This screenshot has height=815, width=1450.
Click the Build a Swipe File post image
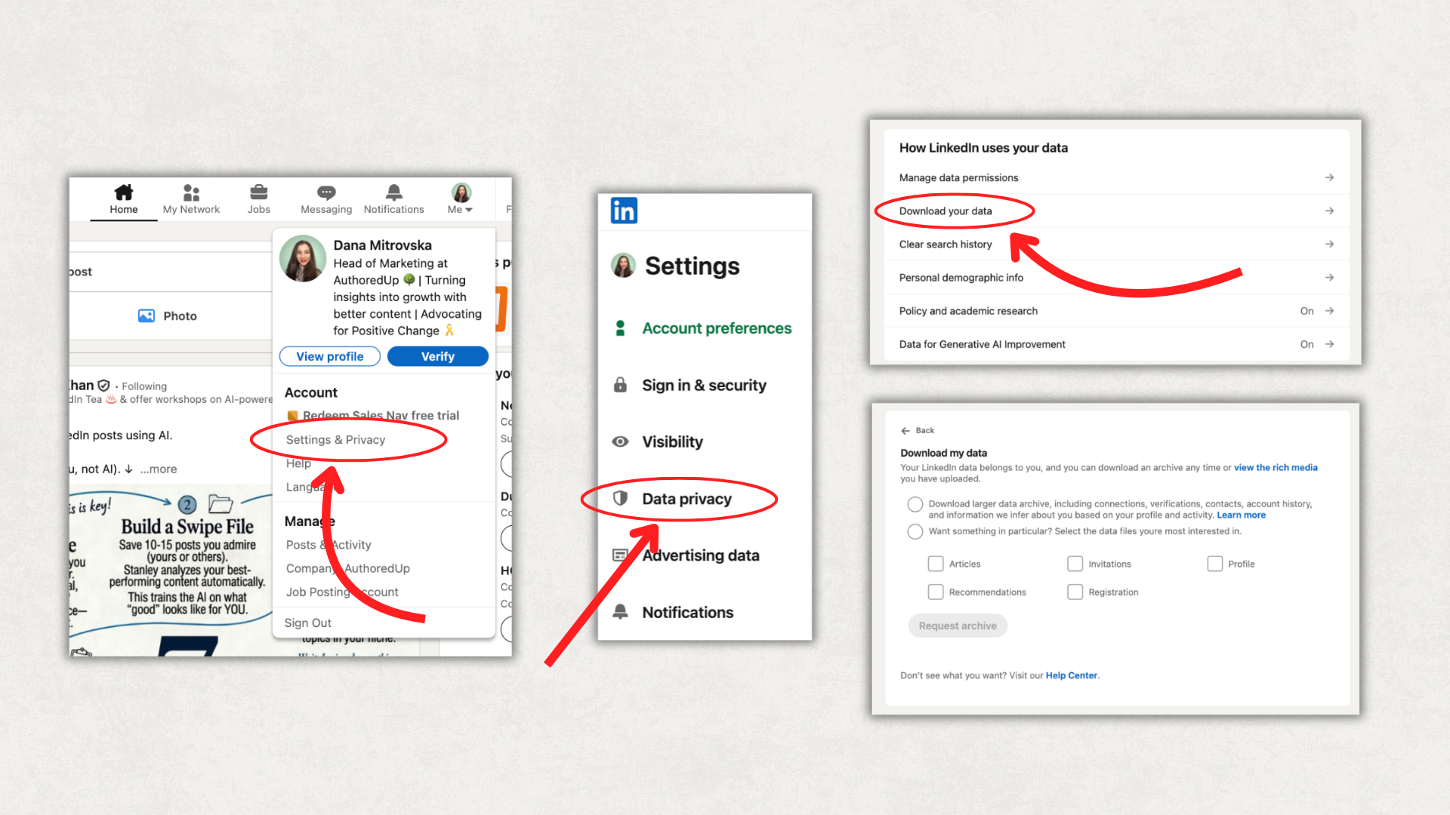[171, 570]
